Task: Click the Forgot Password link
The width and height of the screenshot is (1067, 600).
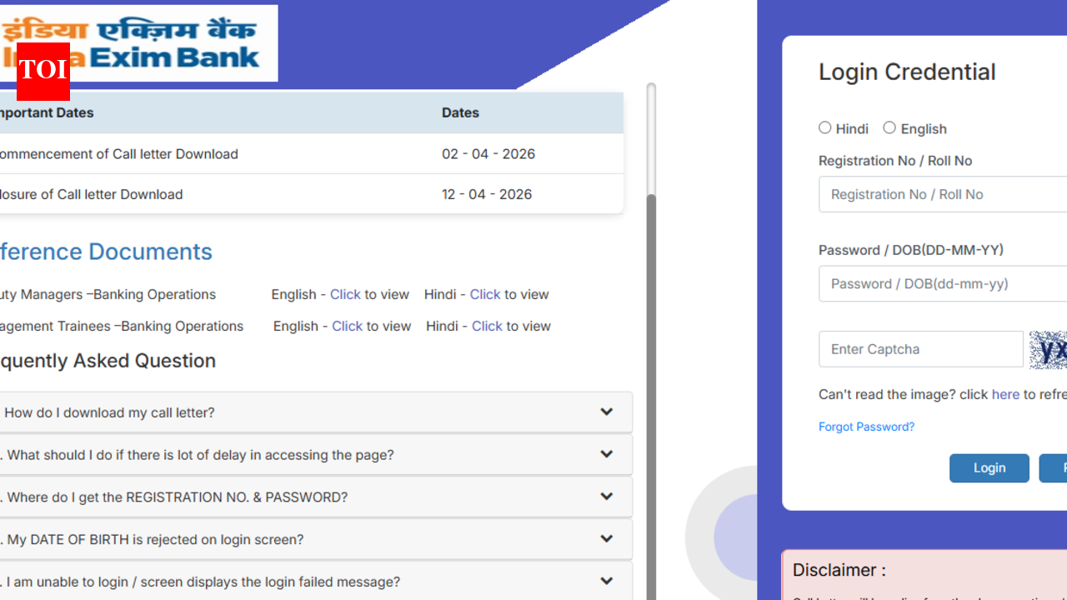Action: click(x=866, y=427)
